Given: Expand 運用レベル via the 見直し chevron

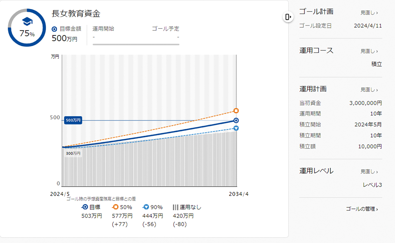Looking at the screenshot, I should (x=368, y=171).
